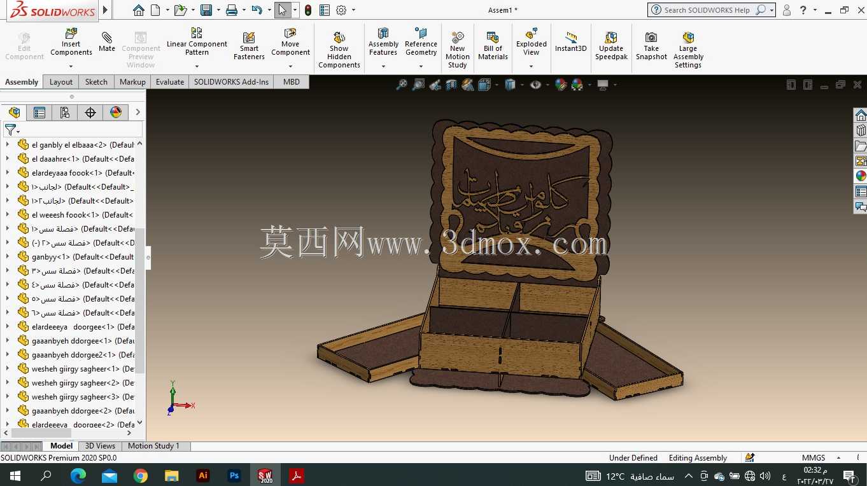The width and height of the screenshot is (867, 486).
Task: Switch to the 3D Views tab
Action: coord(101,446)
